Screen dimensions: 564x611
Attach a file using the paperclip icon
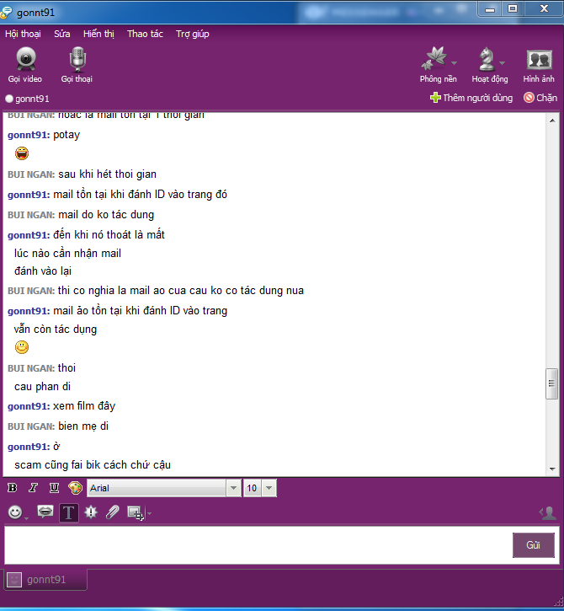click(x=113, y=512)
